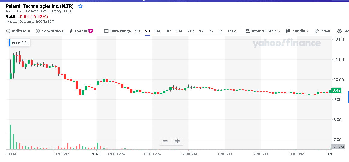
Task: Select the Max range
Action: click(x=232, y=31)
